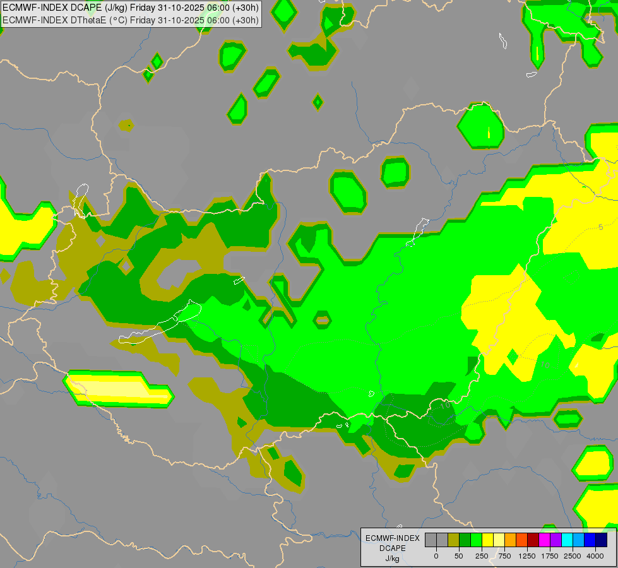This screenshot has height=568, width=618.
Task: Click the J/kg unit label in legend
Action: tap(393, 559)
